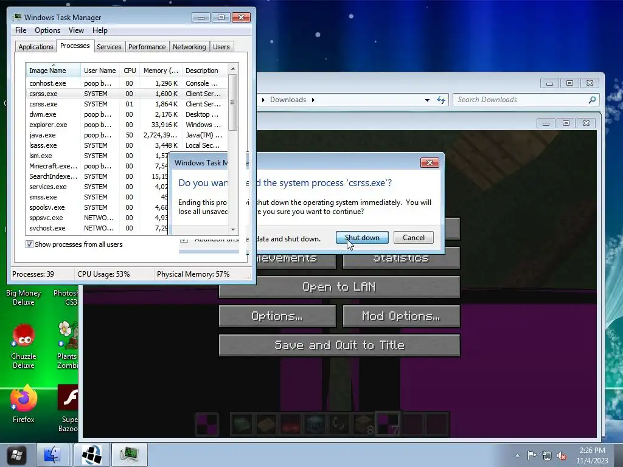
Task: Click the Action Center flag tray icon
Action: click(x=532, y=455)
